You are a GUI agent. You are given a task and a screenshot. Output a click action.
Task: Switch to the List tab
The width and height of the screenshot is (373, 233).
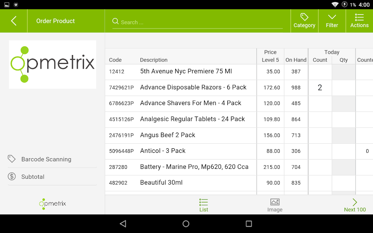pyautogui.click(x=204, y=205)
